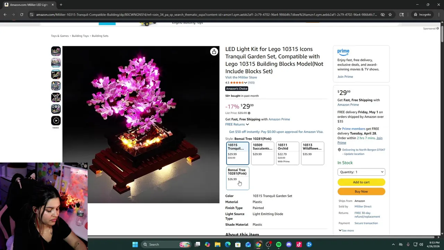
Task: Click the Secure transaction link
Action: coord(366,223)
